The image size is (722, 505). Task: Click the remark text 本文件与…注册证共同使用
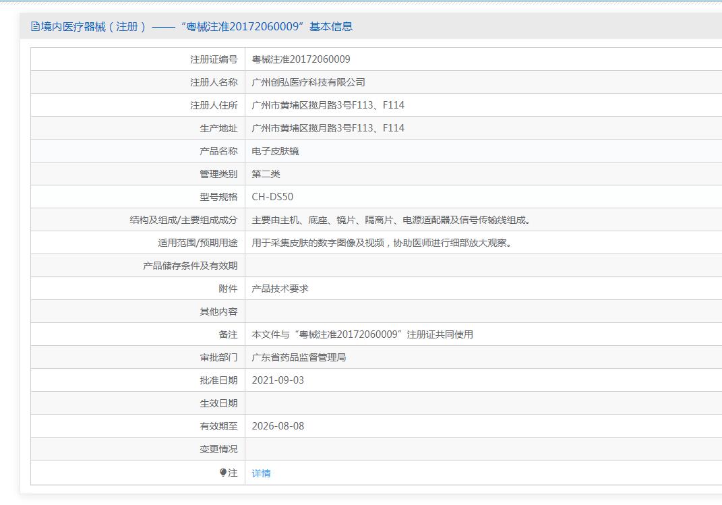(362, 334)
